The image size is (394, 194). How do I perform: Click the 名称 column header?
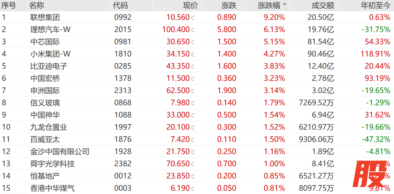point(37,5)
